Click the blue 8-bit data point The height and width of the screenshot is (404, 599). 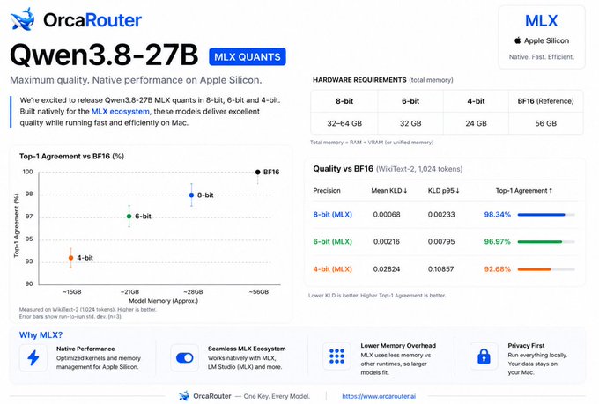pyautogui.click(x=191, y=195)
